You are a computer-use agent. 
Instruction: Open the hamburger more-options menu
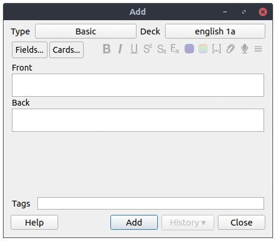click(x=258, y=49)
